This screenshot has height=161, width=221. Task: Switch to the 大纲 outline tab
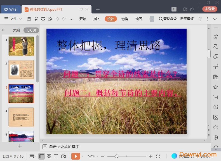click(16, 30)
